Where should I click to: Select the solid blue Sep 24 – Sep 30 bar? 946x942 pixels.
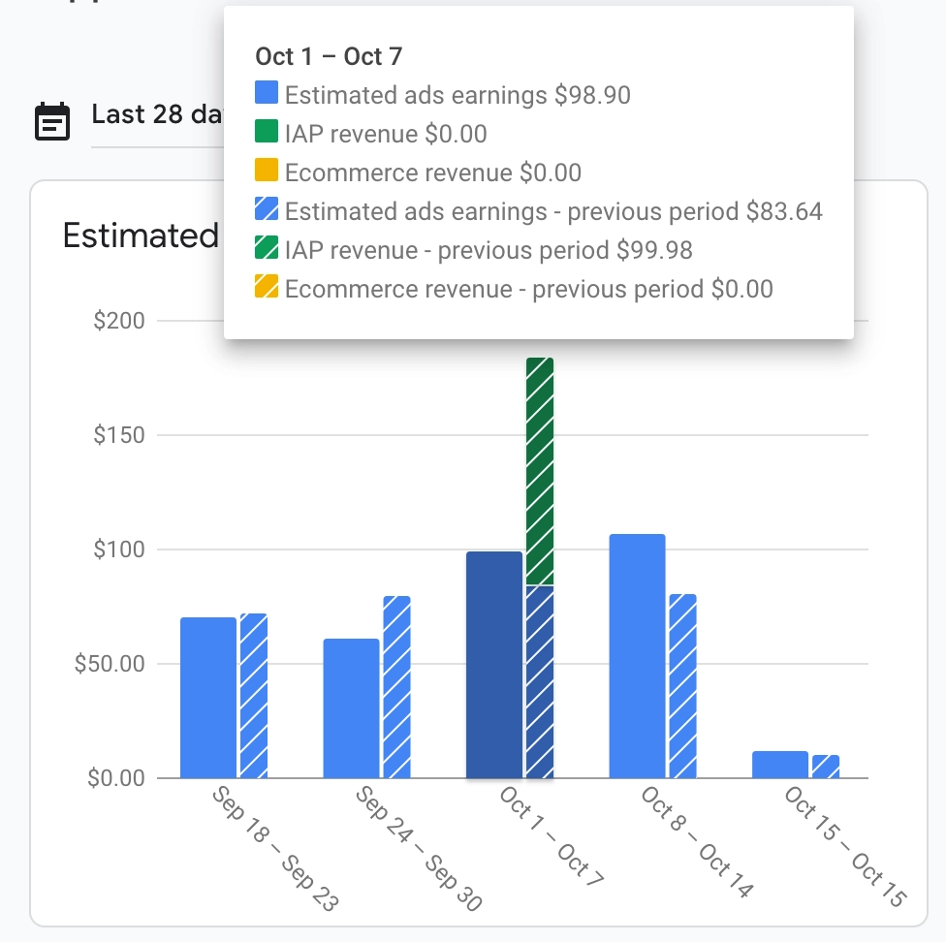tap(351, 708)
